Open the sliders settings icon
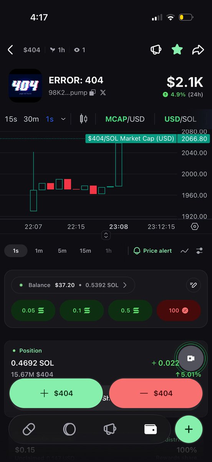This screenshot has width=212, height=462. click(199, 251)
